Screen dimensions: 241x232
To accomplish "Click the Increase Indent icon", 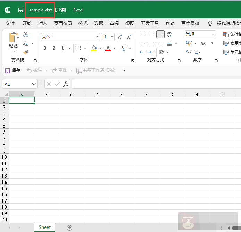I will click(151, 52).
